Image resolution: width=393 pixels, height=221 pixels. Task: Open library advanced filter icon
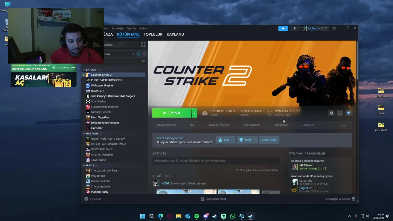coord(143,62)
